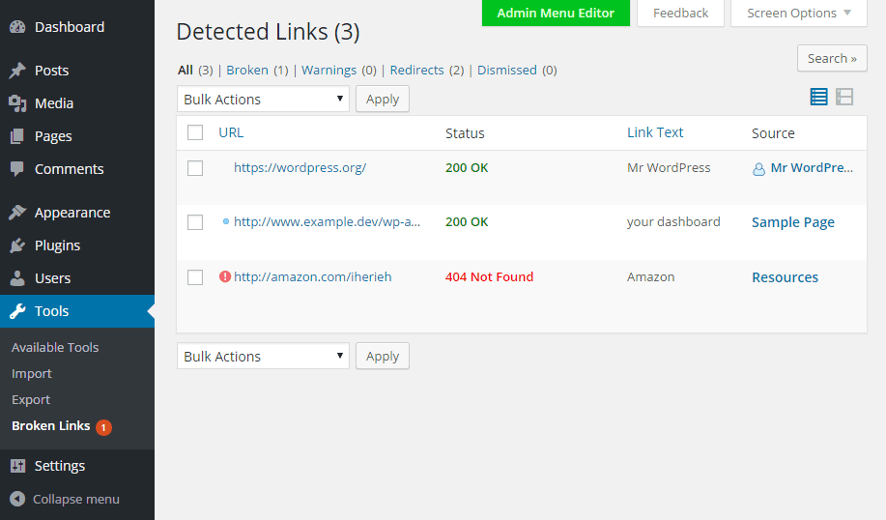The image size is (886, 520).
Task: Go to Available Tools submenu item
Action: pyautogui.click(x=55, y=348)
